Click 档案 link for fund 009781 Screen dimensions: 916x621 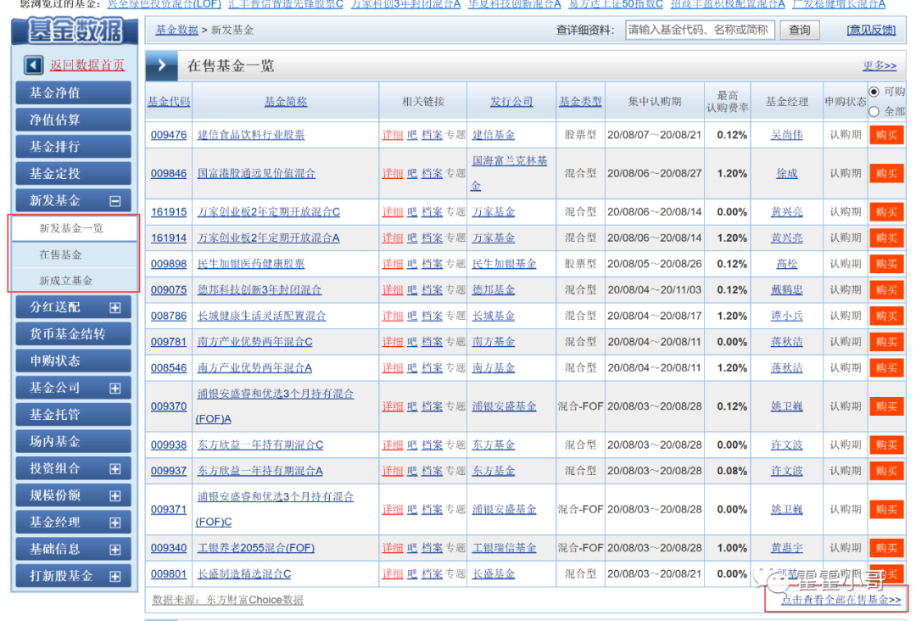(432, 342)
